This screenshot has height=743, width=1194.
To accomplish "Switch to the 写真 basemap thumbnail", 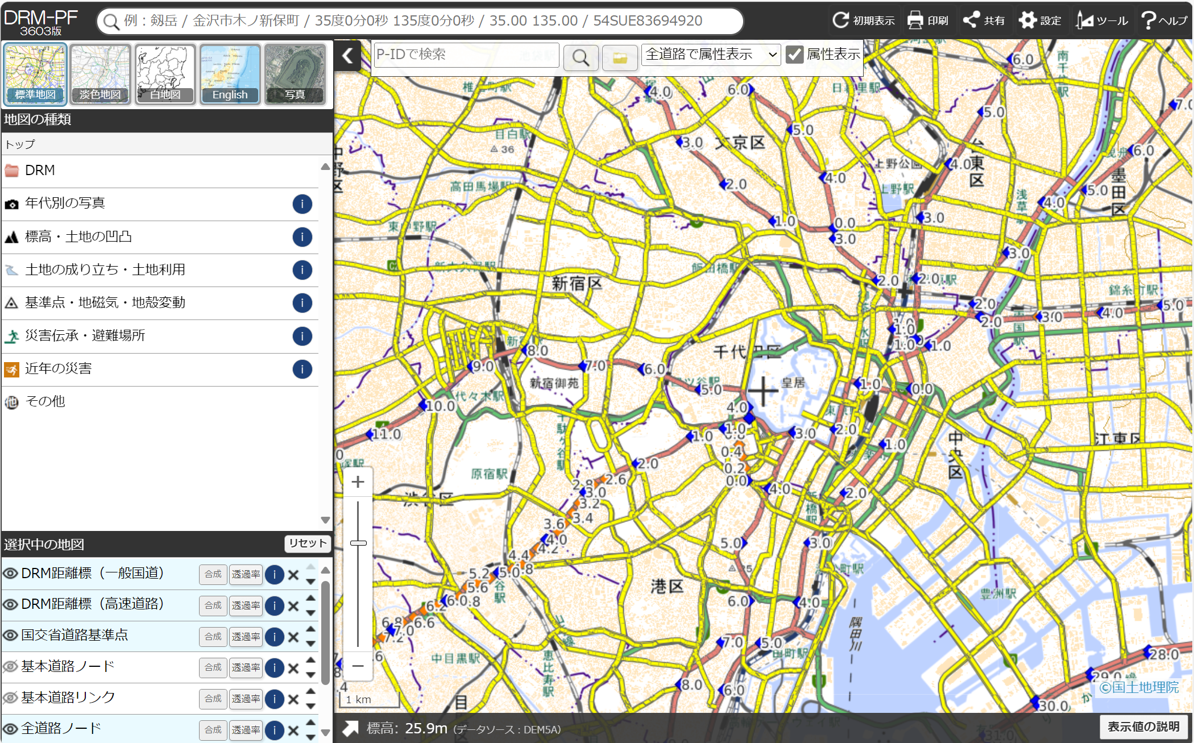I will (295, 74).
